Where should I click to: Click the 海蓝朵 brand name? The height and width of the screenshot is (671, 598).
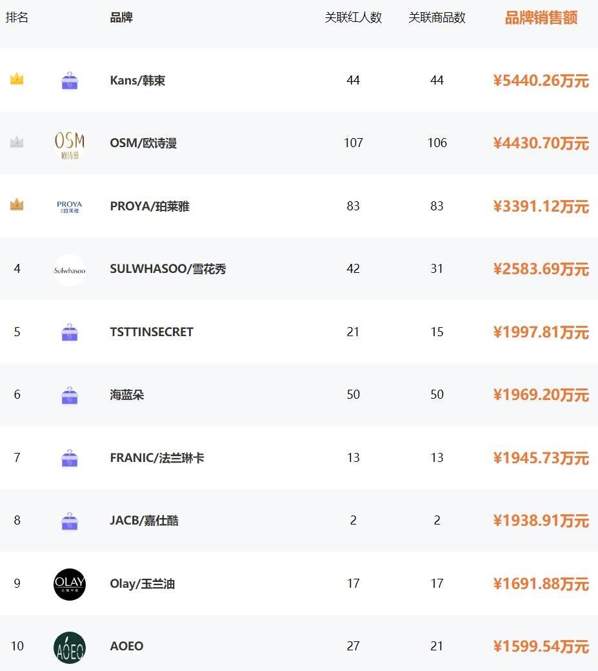click(127, 395)
